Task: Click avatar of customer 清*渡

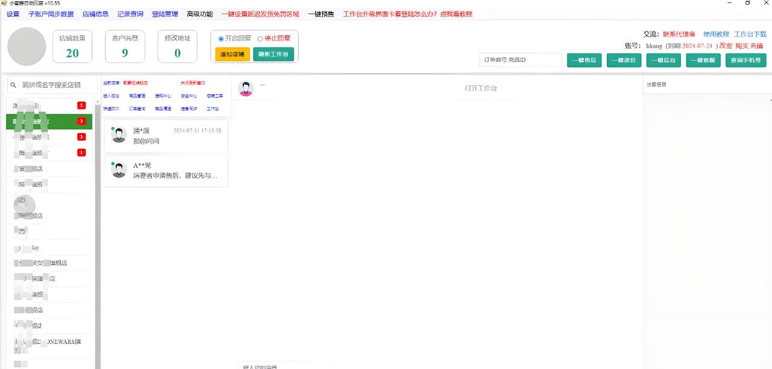Action: coord(119,135)
